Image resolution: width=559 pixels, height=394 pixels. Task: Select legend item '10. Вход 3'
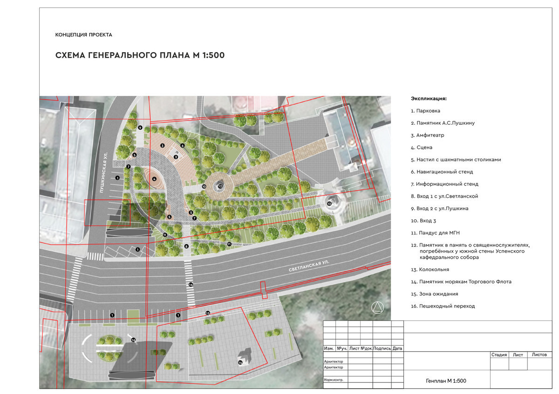pos(423,220)
